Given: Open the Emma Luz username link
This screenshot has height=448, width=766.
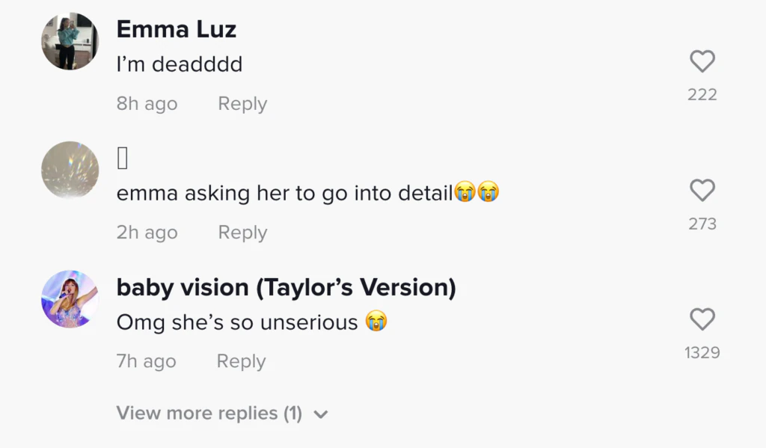Looking at the screenshot, I should [176, 29].
